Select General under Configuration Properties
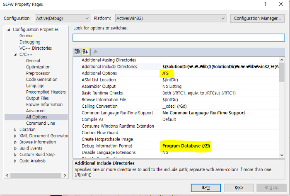Image resolution: width=290 pixels, height=196 pixels. point(27,36)
